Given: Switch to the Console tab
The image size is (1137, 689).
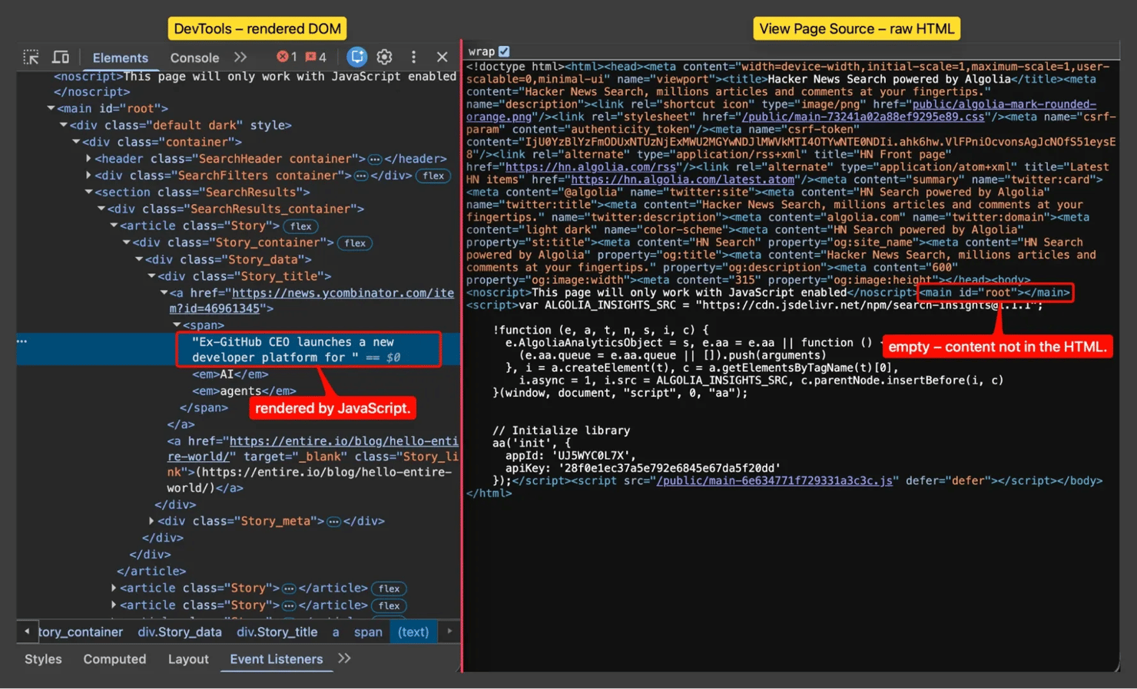Looking at the screenshot, I should (194, 58).
